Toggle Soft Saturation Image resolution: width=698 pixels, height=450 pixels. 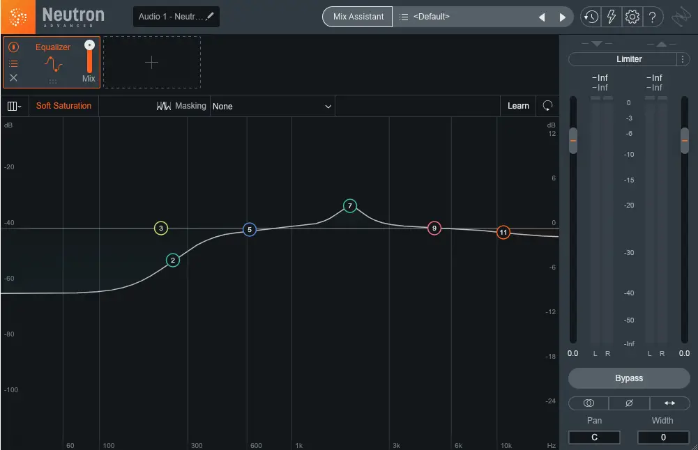(x=63, y=106)
